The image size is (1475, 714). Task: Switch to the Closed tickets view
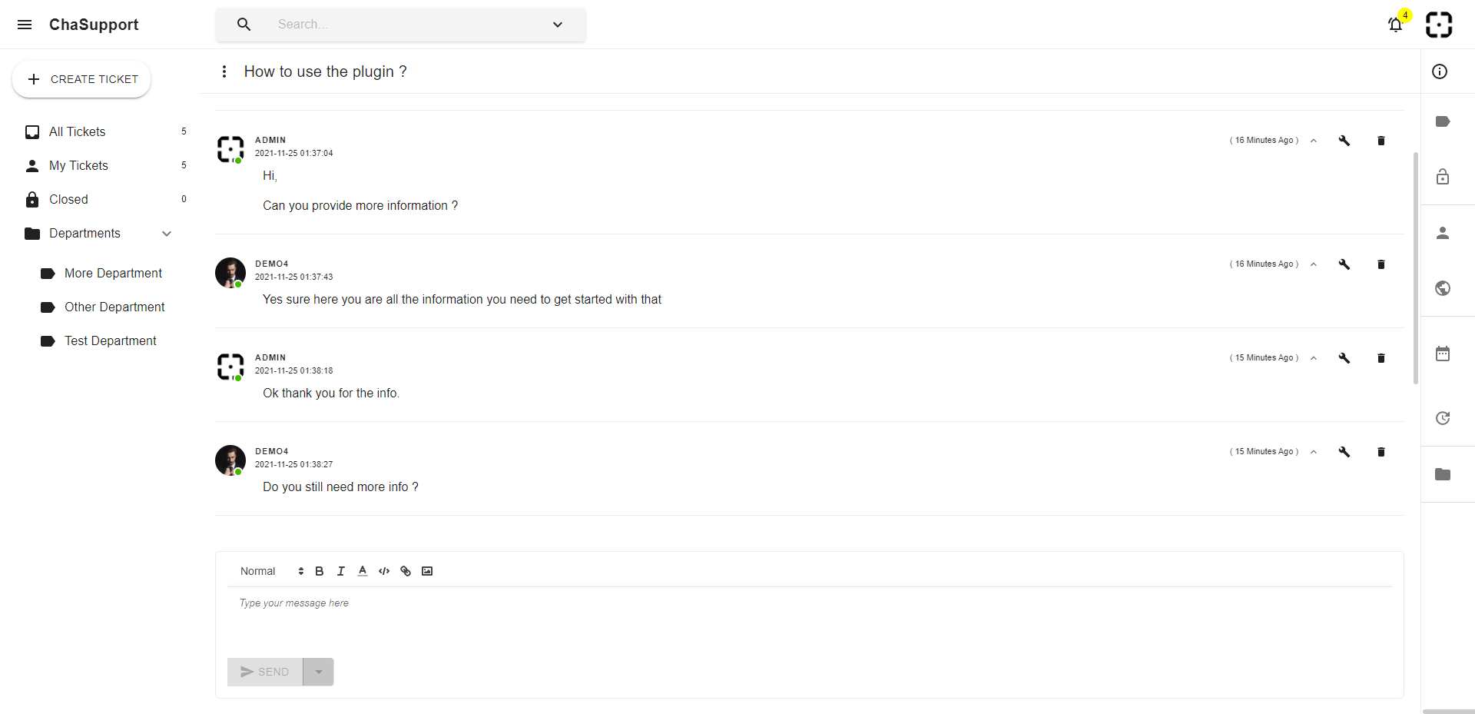click(69, 199)
